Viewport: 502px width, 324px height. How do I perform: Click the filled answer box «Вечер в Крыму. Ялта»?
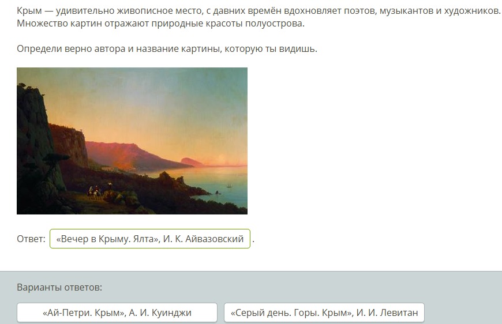(x=150, y=239)
